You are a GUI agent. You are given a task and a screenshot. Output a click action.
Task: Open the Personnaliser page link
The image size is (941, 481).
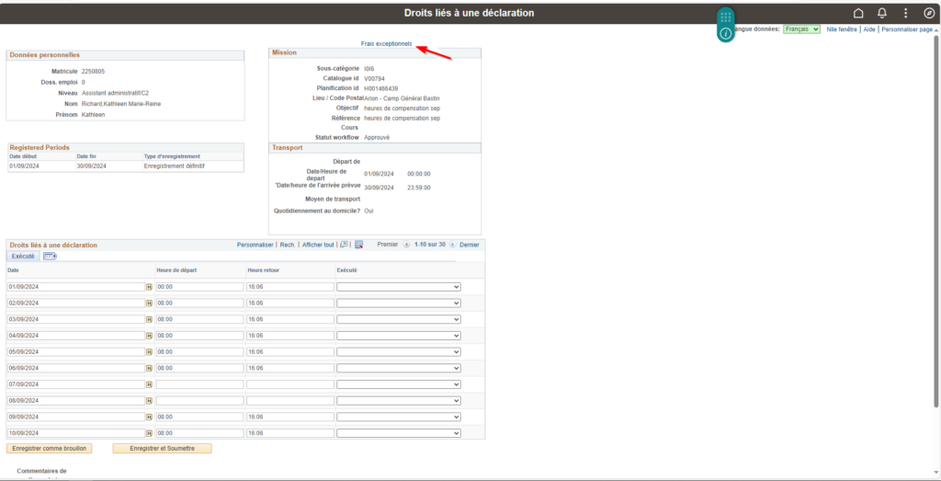point(907,29)
